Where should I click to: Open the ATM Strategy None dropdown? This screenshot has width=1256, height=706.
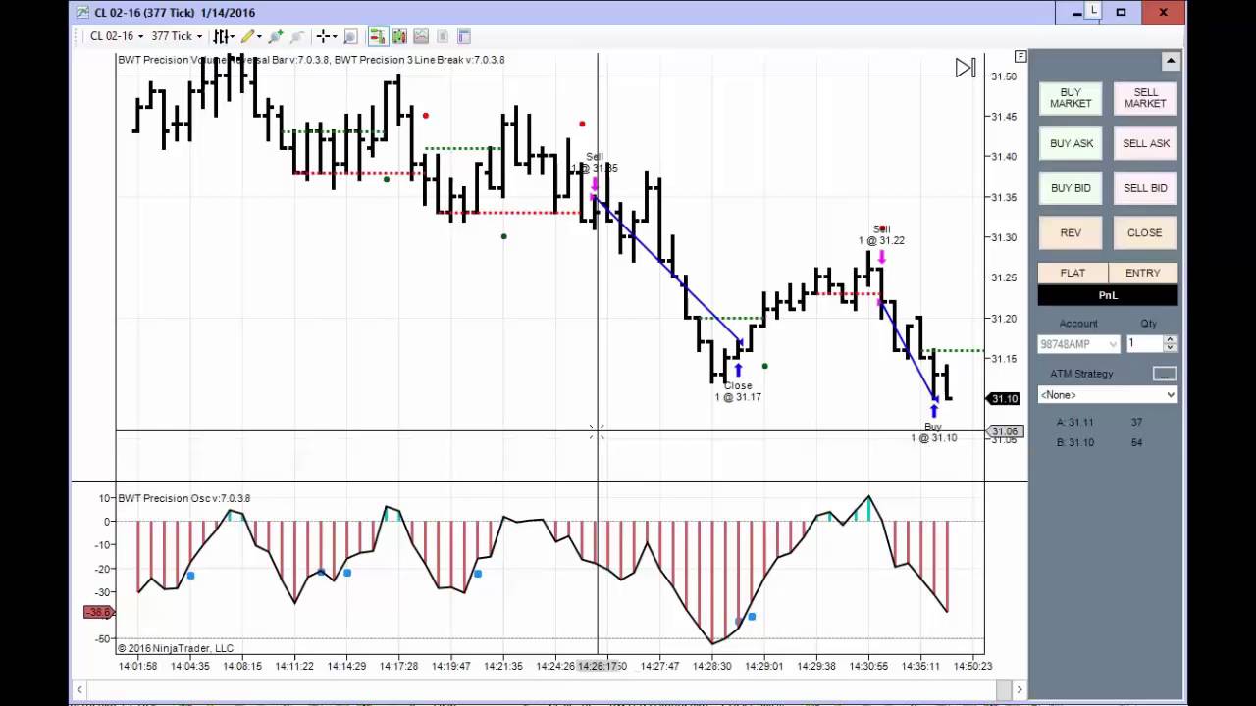pyautogui.click(x=1107, y=394)
